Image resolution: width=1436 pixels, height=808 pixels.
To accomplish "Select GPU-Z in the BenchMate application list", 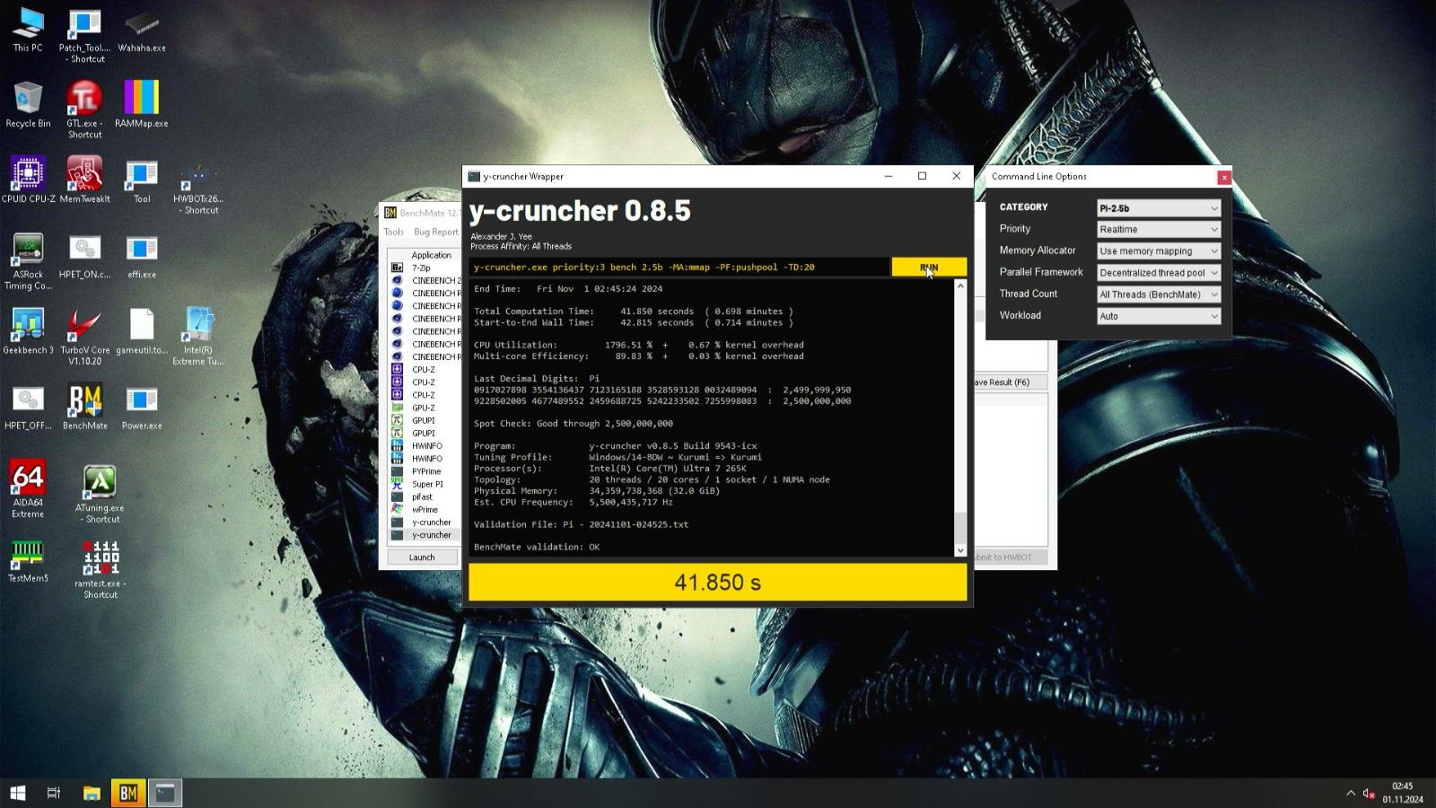I will point(424,408).
